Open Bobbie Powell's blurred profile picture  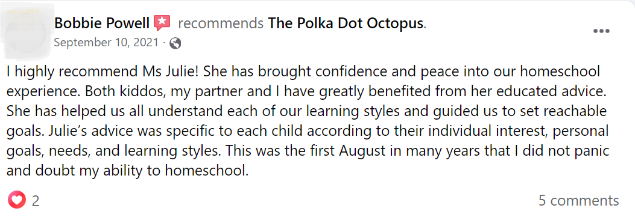pyautogui.click(x=27, y=32)
